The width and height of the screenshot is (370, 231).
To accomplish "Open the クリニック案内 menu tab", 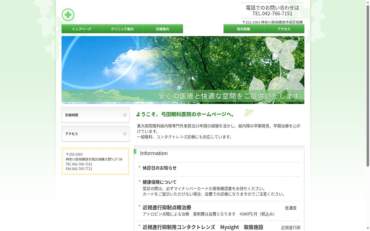I will point(122,29).
